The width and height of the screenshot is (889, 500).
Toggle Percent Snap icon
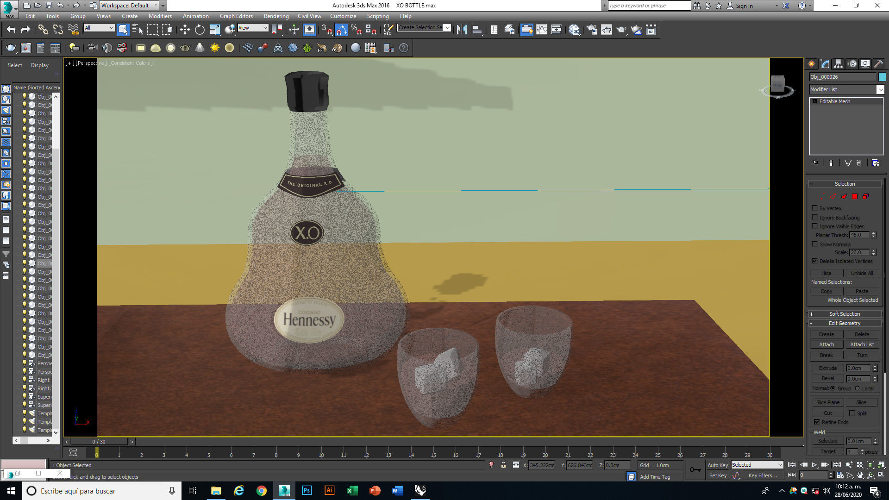356,30
